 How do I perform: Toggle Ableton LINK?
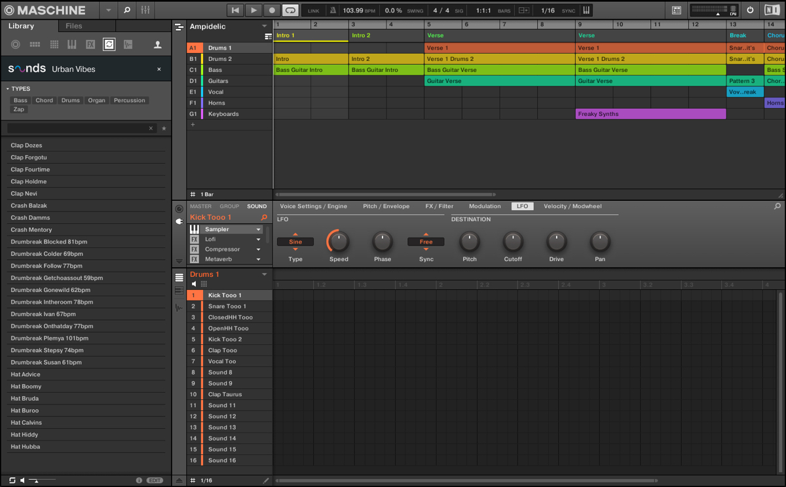(x=314, y=11)
